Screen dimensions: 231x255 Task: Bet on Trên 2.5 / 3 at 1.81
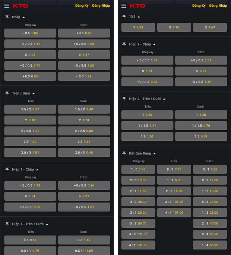point(30,153)
